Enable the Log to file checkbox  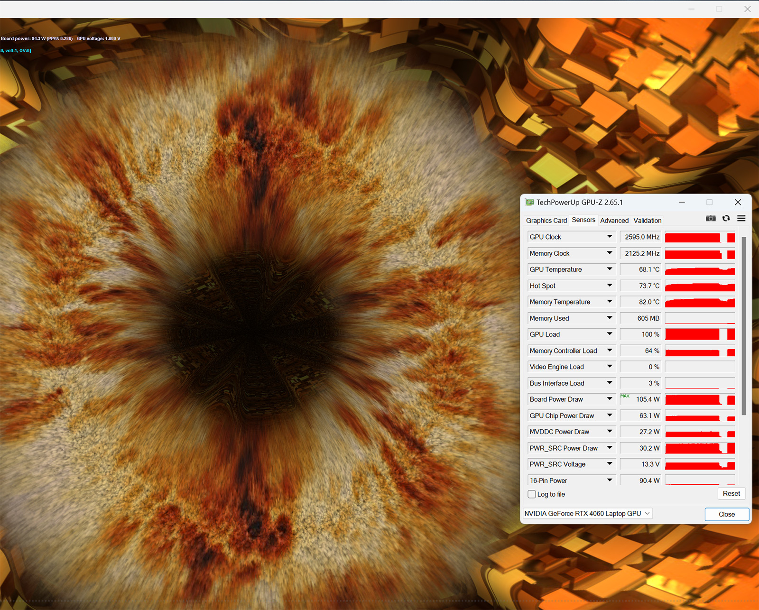(532, 494)
